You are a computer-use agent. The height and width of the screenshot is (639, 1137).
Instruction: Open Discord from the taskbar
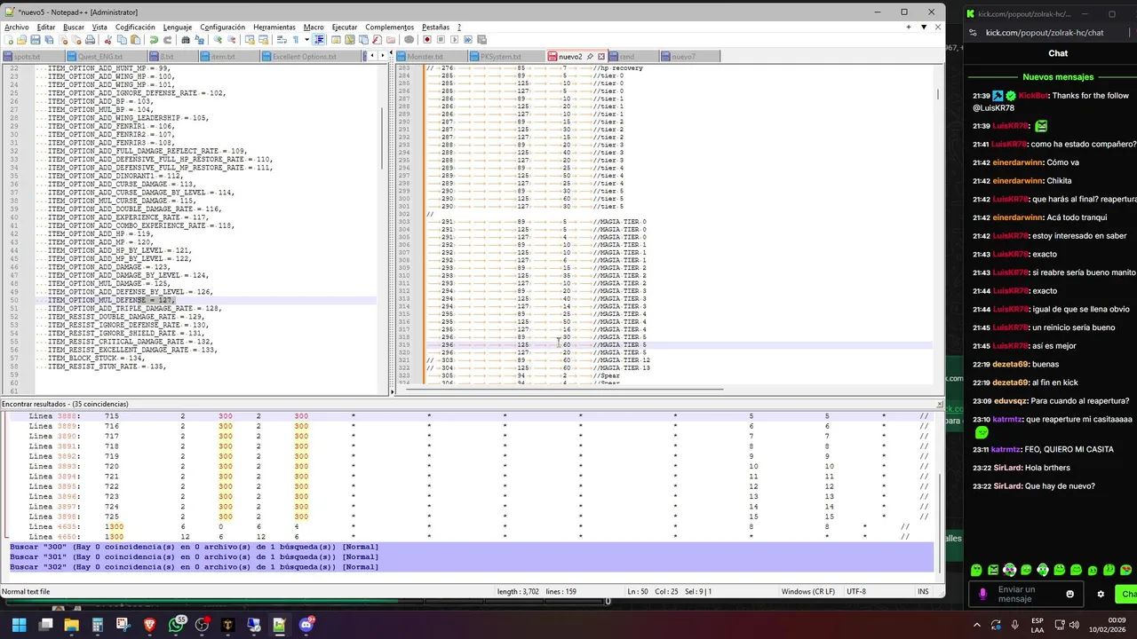306,625
